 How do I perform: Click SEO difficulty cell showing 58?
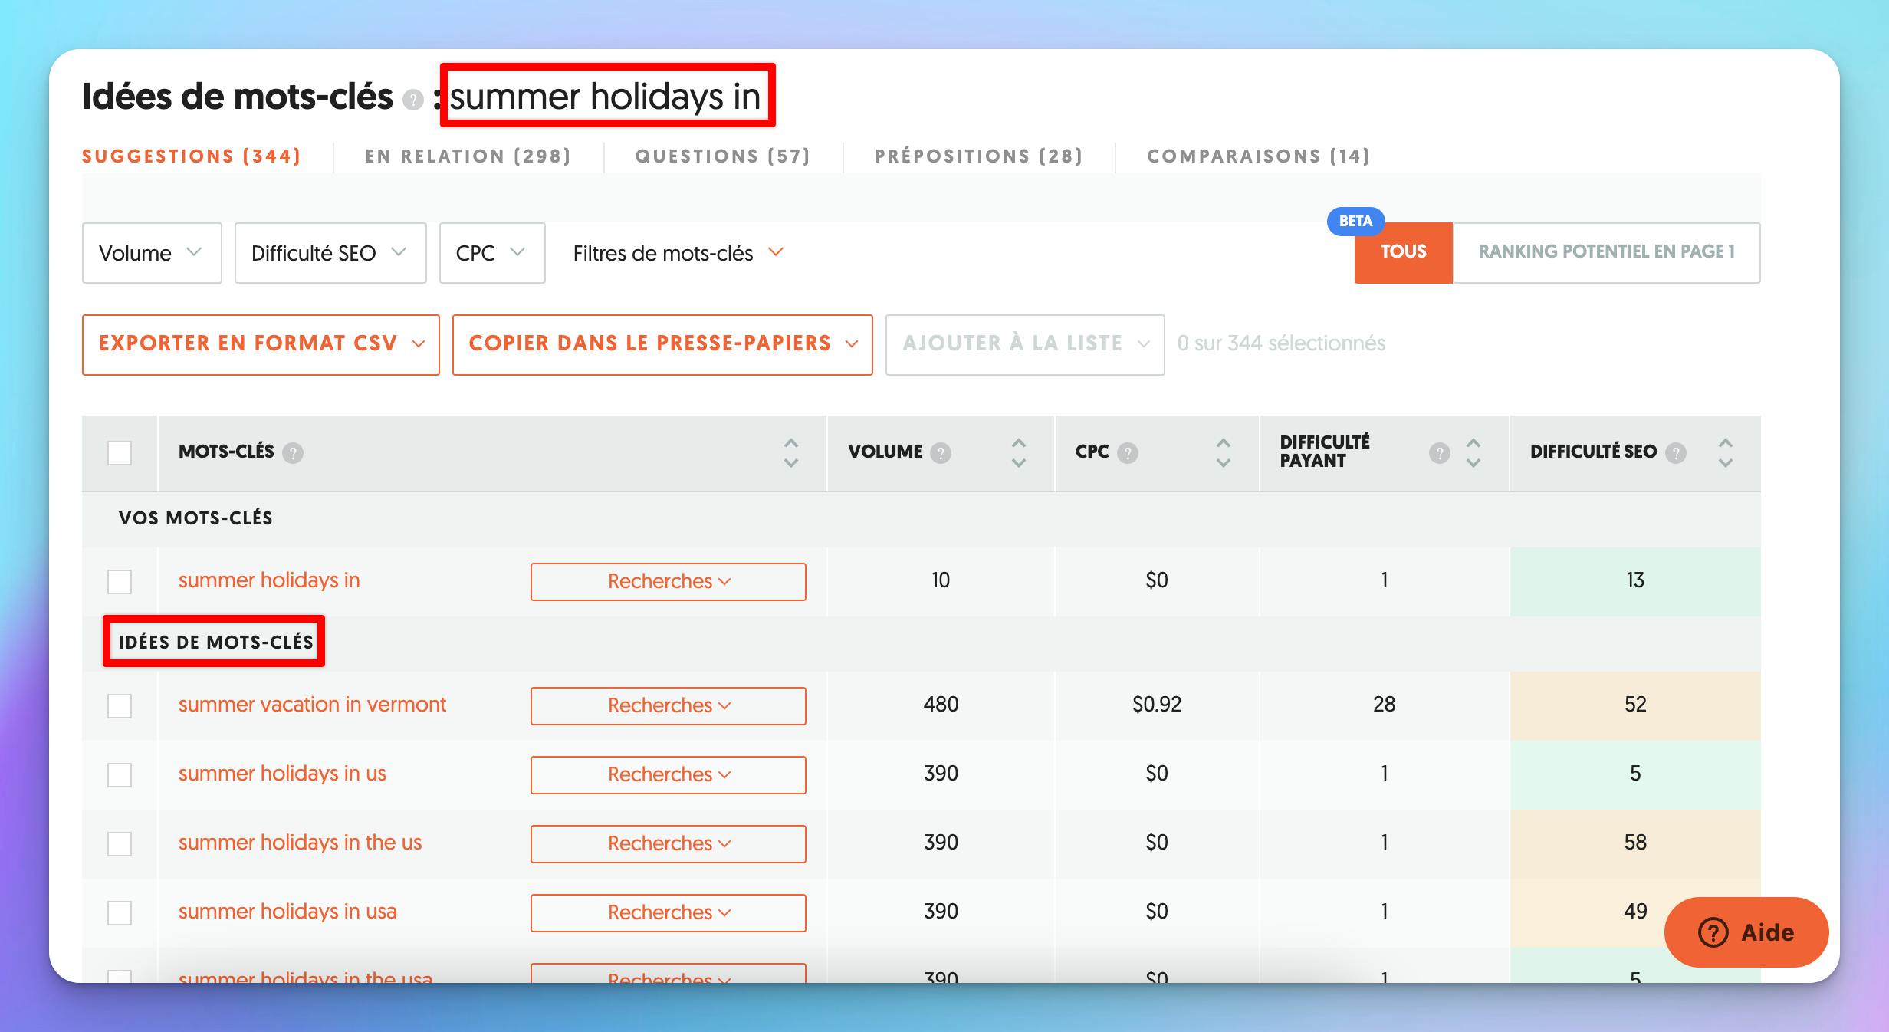[x=1635, y=843]
